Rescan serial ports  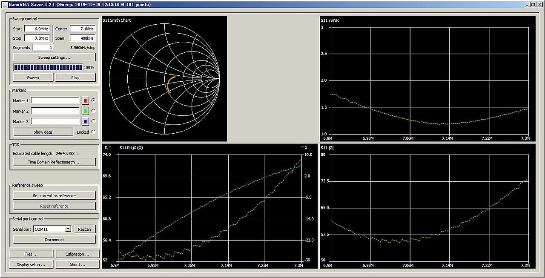[x=85, y=229]
